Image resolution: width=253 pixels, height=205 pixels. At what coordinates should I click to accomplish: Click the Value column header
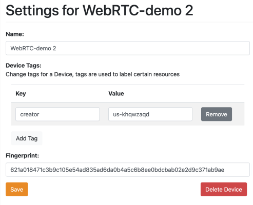[x=116, y=94]
